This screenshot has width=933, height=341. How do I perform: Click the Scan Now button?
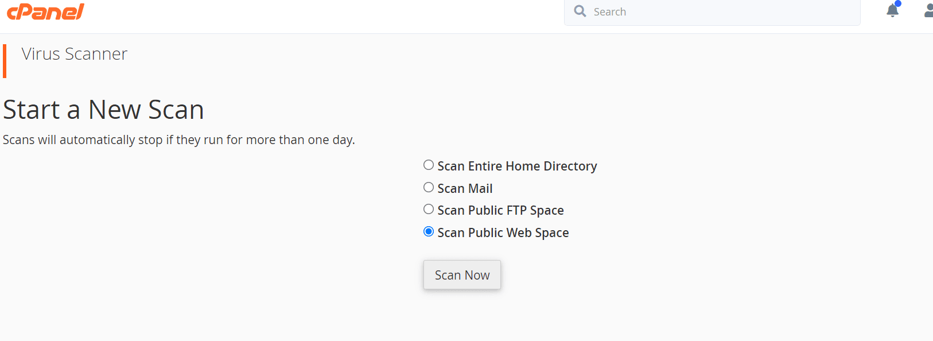click(462, 275)
